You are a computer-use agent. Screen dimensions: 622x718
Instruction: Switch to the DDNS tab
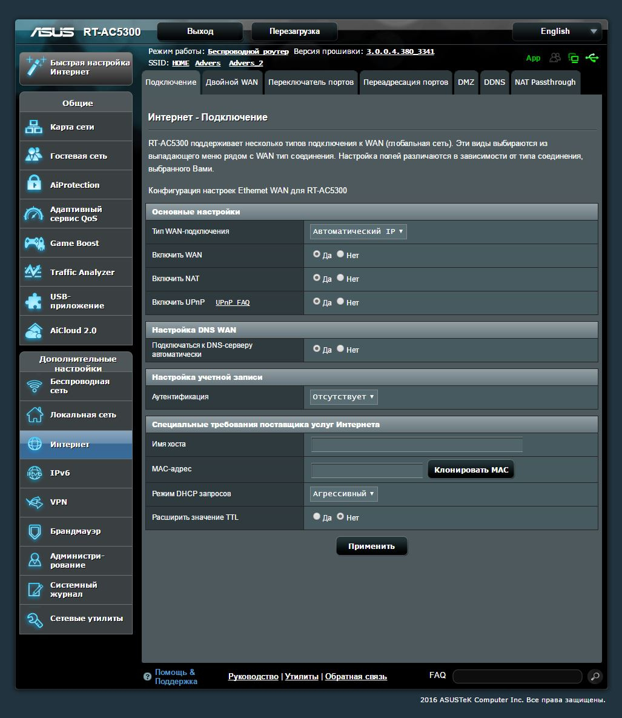pyautogui.click(x=494, y=82)
